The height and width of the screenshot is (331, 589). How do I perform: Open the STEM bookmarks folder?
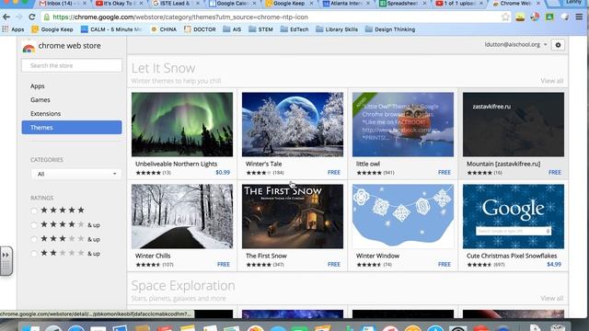(x=260, y=29)
